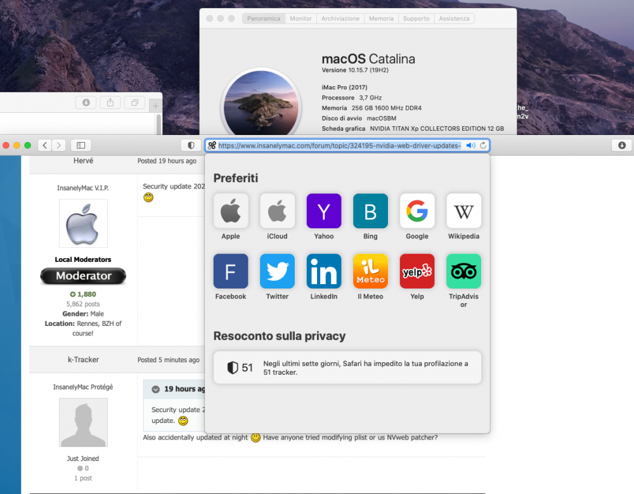This screenshot has width=634, height=494.
Task: Click the Local Moderators label
Action: point(83,259)
